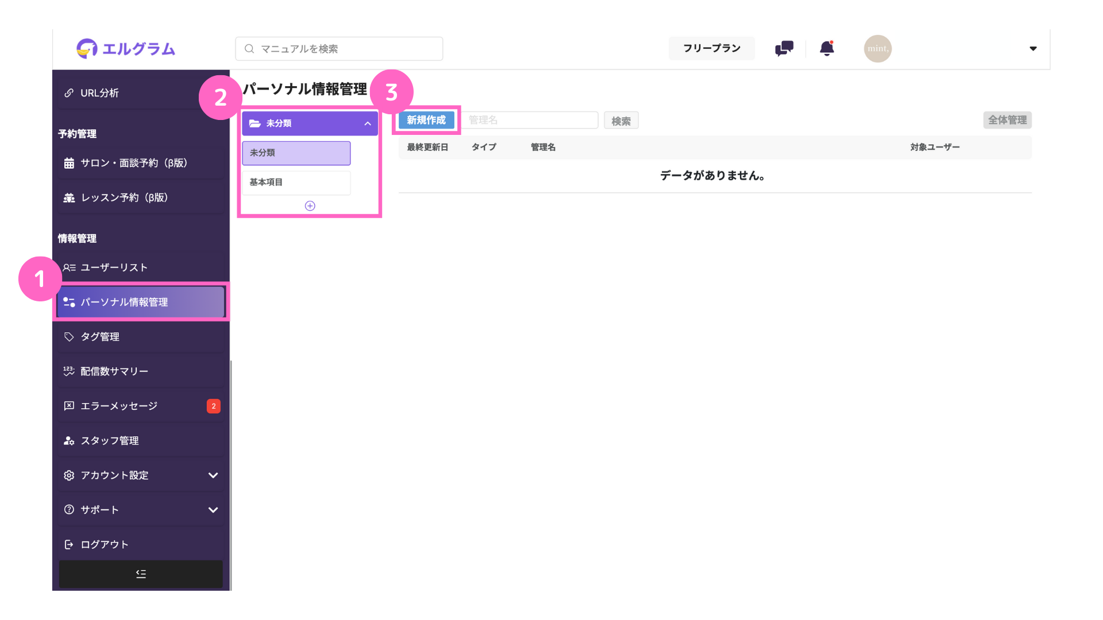Screen dimensions: 1103x620
Task: Click the staff gear icon for スタッフ管理
Action: point(69,441)
